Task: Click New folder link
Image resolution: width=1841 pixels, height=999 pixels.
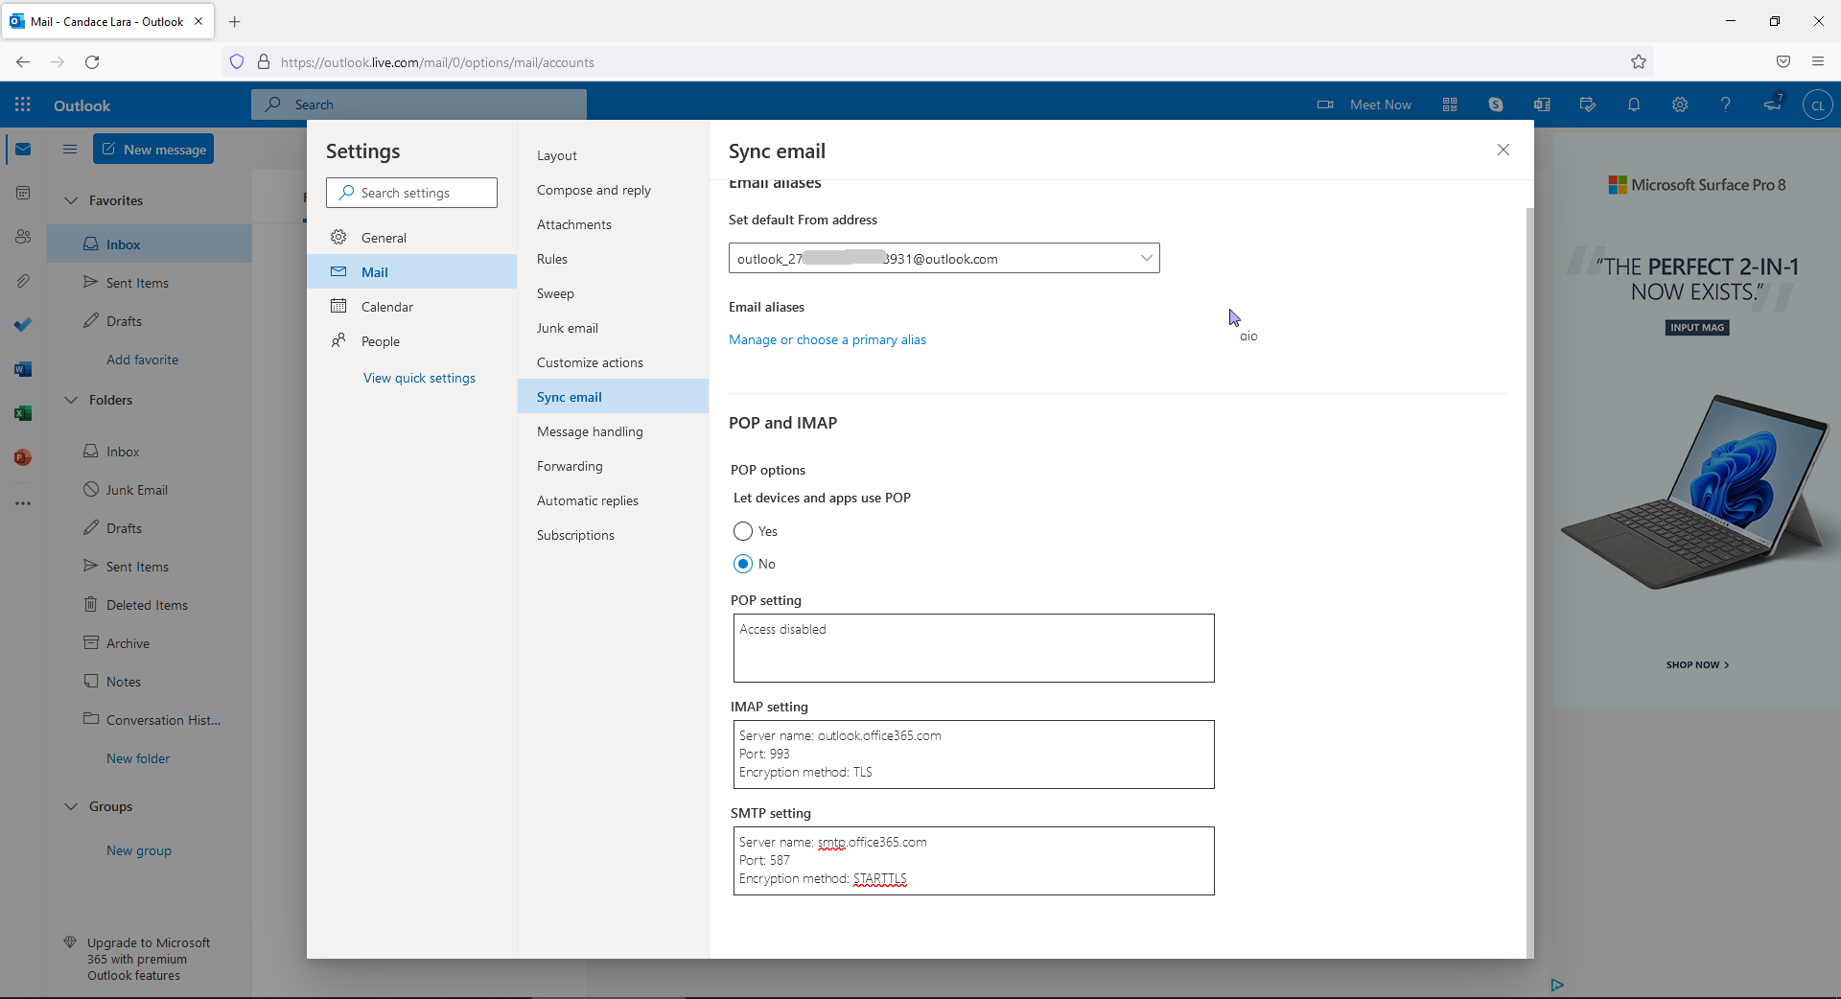Action: click(x=138, y=758)
